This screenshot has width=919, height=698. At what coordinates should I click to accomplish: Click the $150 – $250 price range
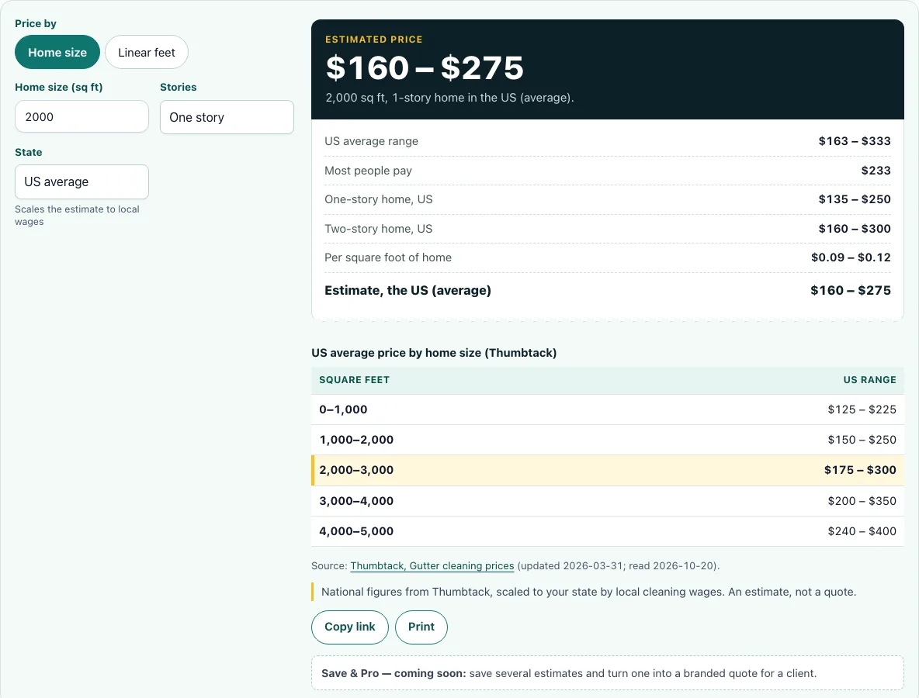point(862,440)
